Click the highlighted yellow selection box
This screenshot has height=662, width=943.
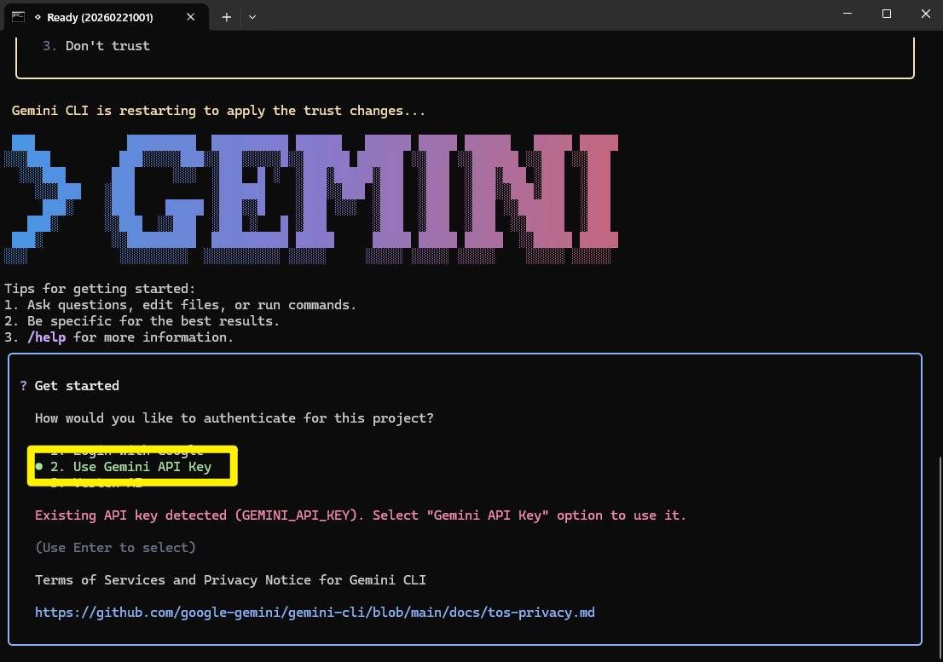(x=131, y=466)
